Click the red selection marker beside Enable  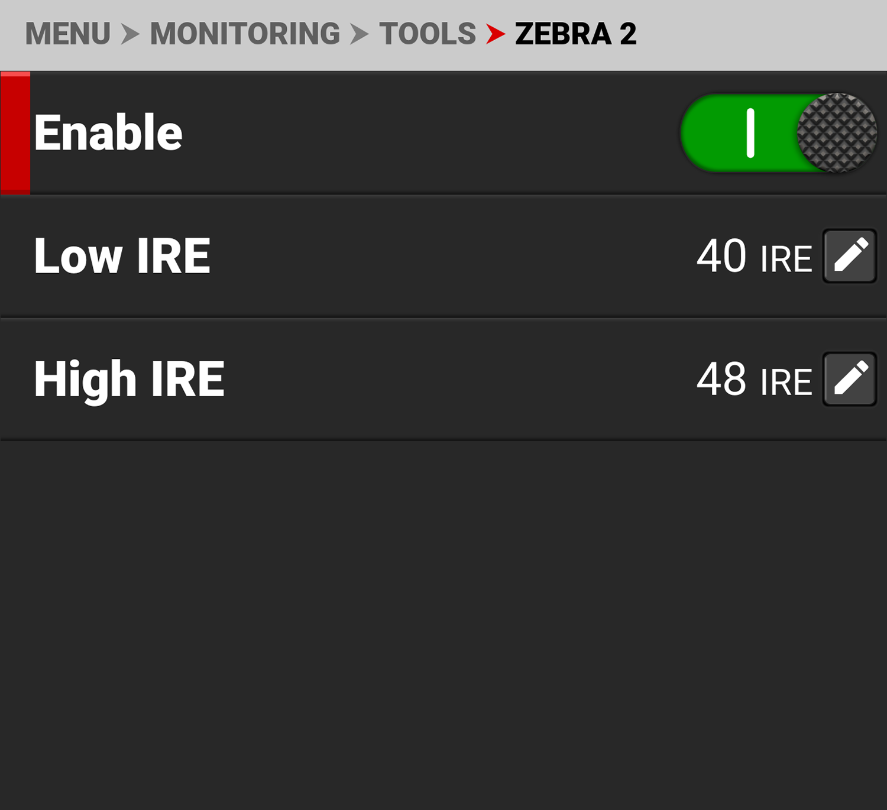tap(15, 133)
